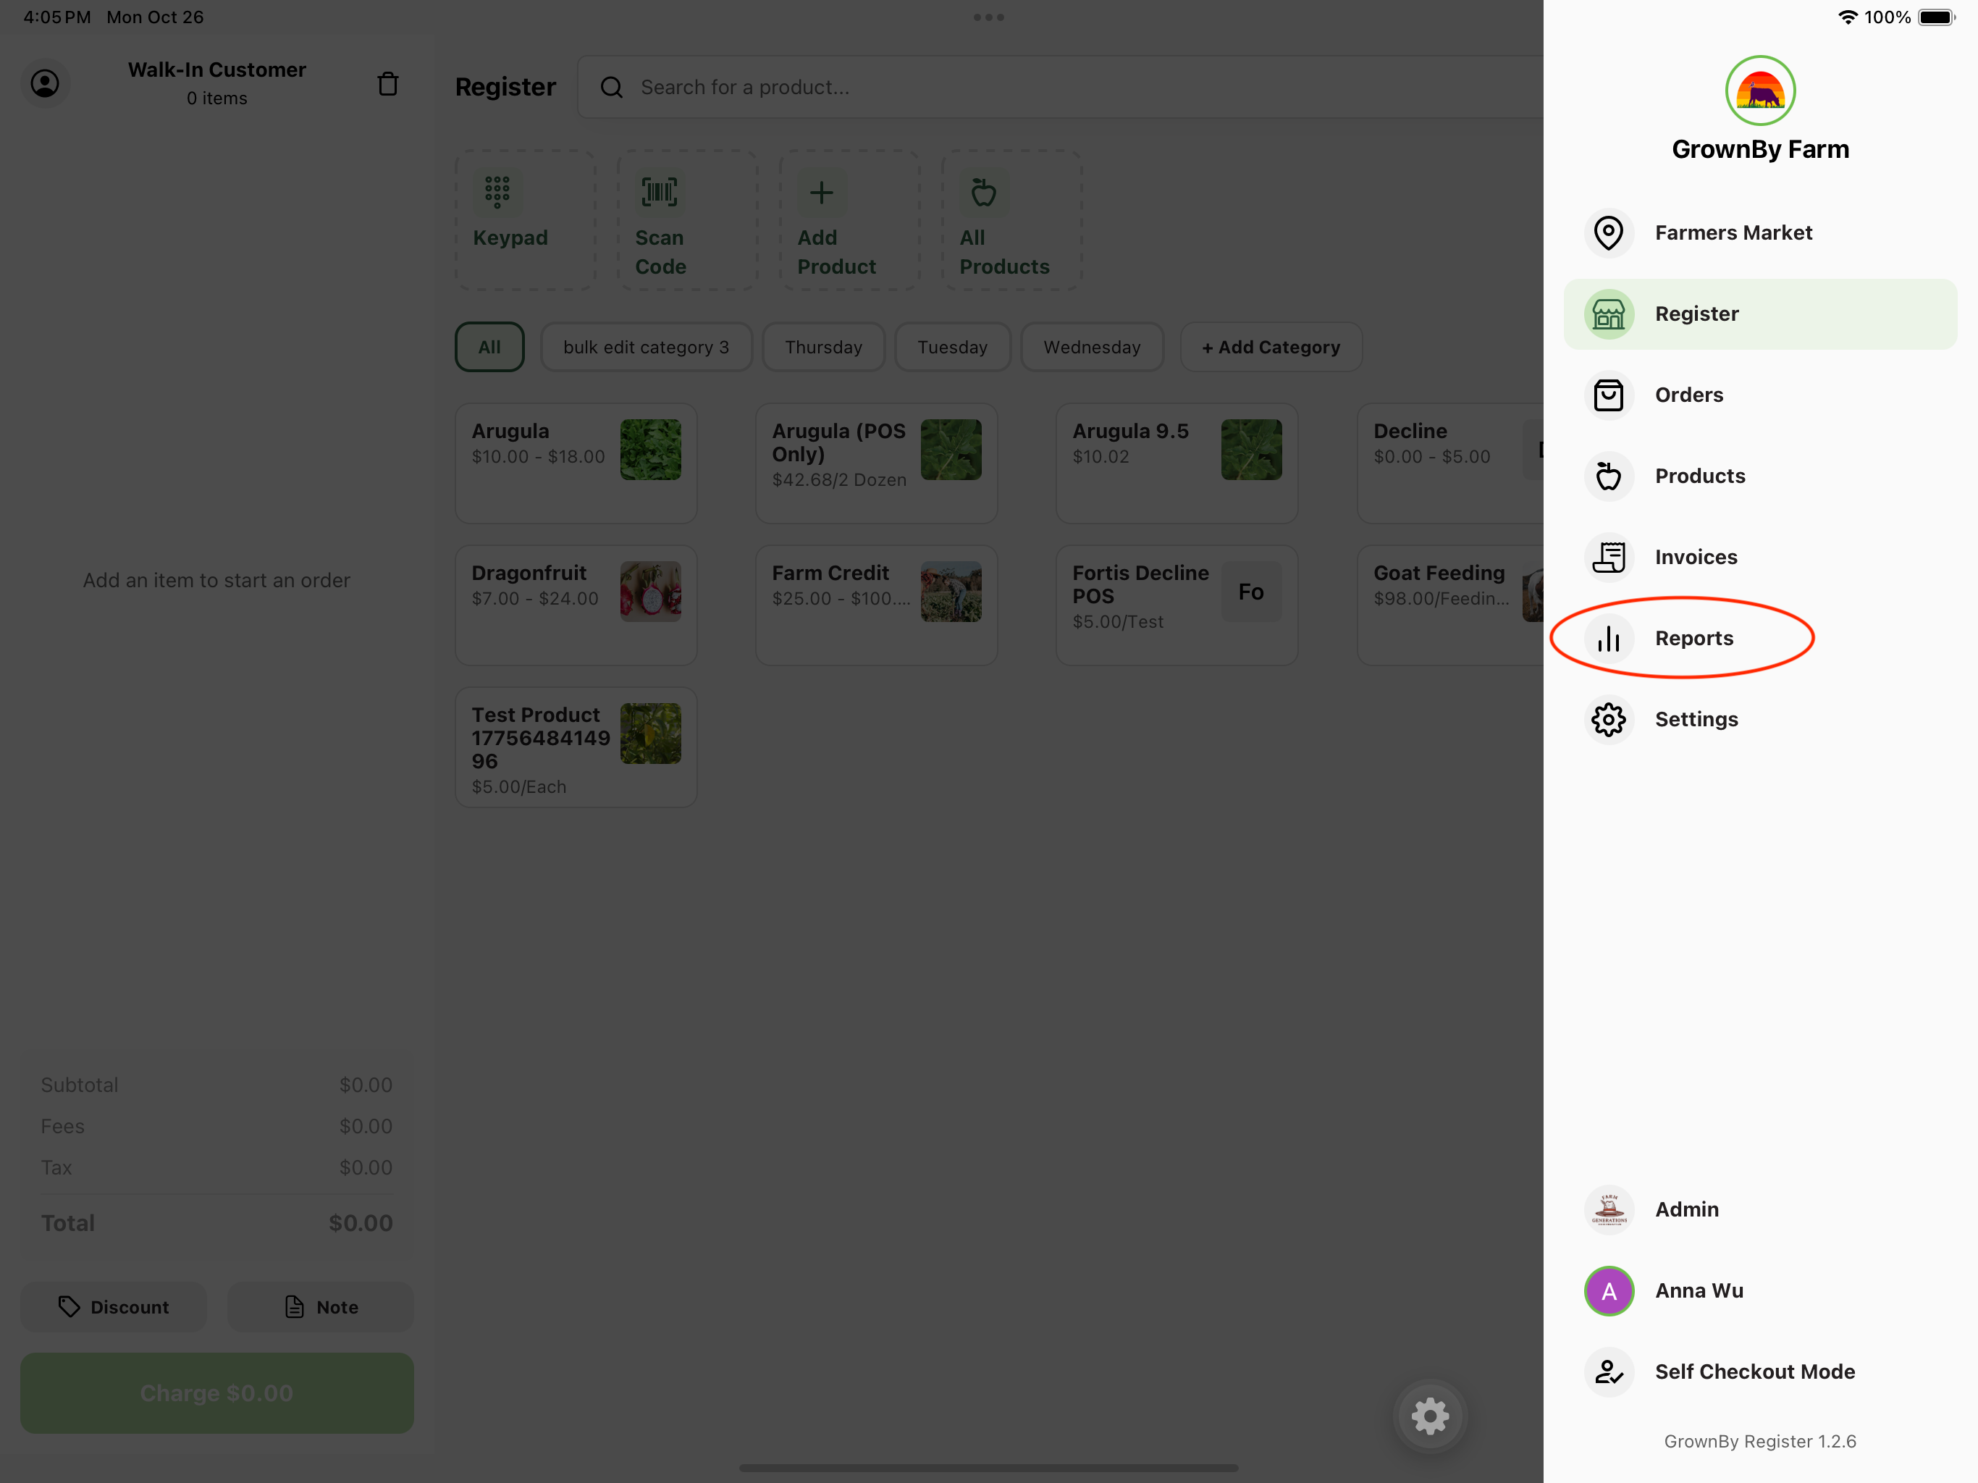1978x1483 pixels.
Task: Add Arugula (POS Only) product card
Action: pyautogui.click(x=876, y=463)
